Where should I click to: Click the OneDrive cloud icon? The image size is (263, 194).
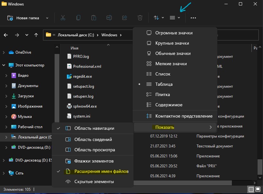pyautogui.click(x=11, y=52)
